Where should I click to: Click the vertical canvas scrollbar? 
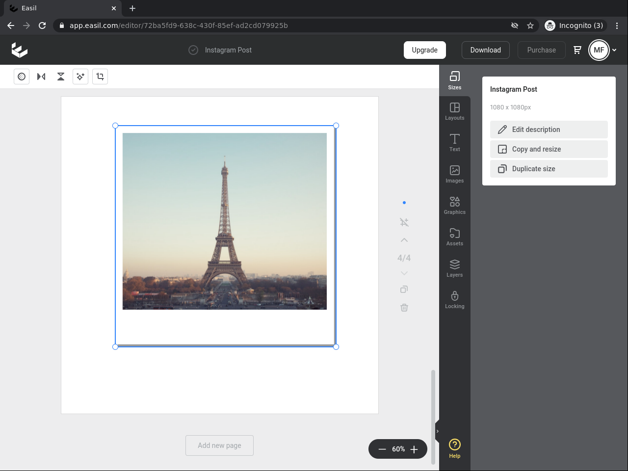tap(433, 417)
